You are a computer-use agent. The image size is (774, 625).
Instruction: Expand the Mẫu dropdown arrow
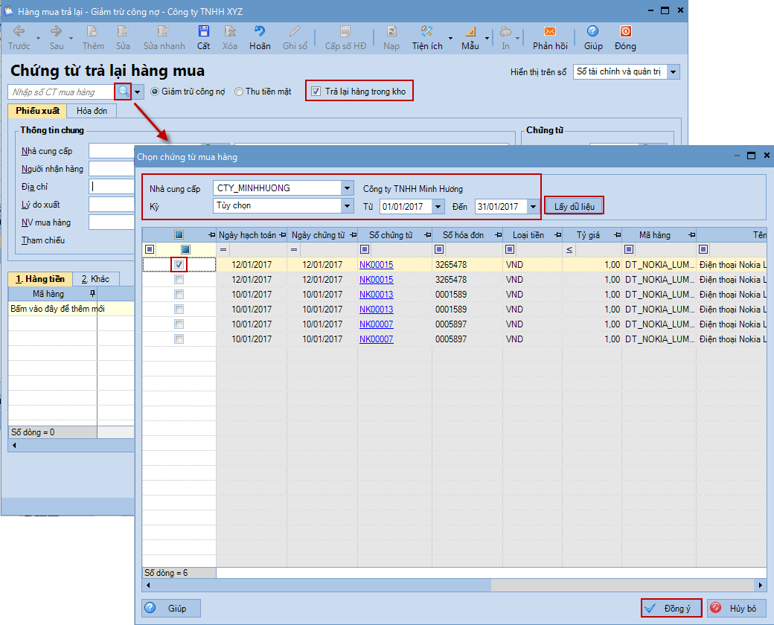(487, 38)
